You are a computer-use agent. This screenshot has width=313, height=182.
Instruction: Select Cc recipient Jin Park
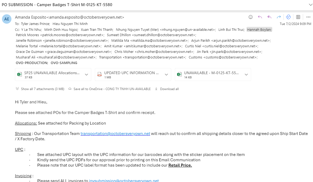pyautogui.click(x=229, y=52)
